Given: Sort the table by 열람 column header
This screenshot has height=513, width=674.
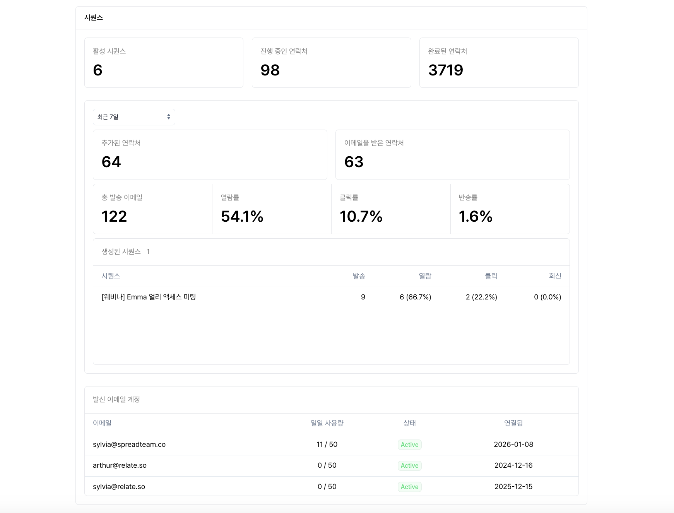Looking at the screenshot, I should 426,276.
